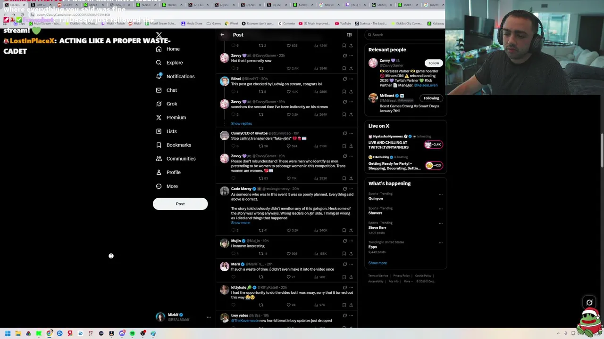Open Explore in the sidebar

click(x=169, y=63)
